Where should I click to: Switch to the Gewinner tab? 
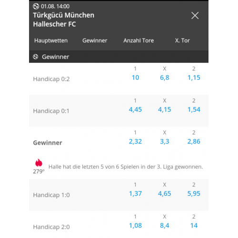95,40
